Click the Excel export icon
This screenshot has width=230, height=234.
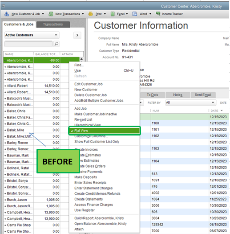click(113, 14)
